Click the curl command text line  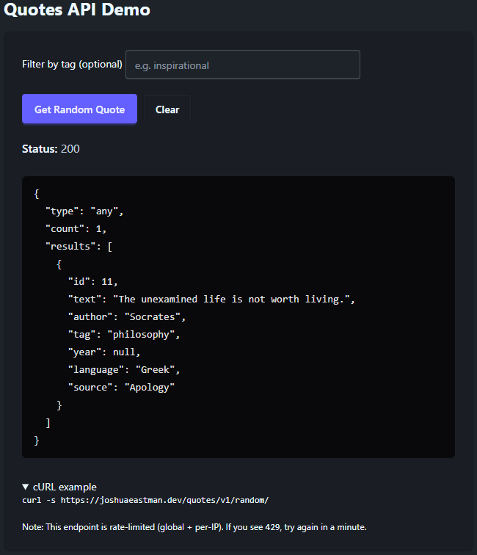point(146,500)
